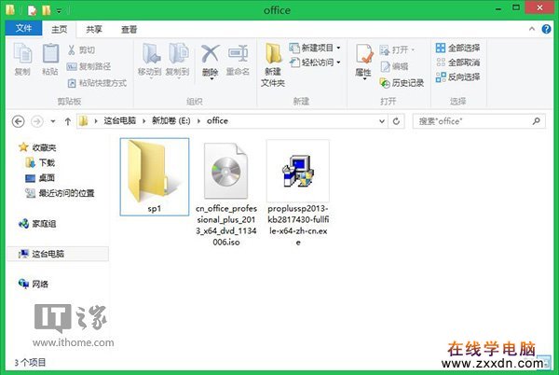
Task: Select the sp1 folder
Action: [155, 176]
